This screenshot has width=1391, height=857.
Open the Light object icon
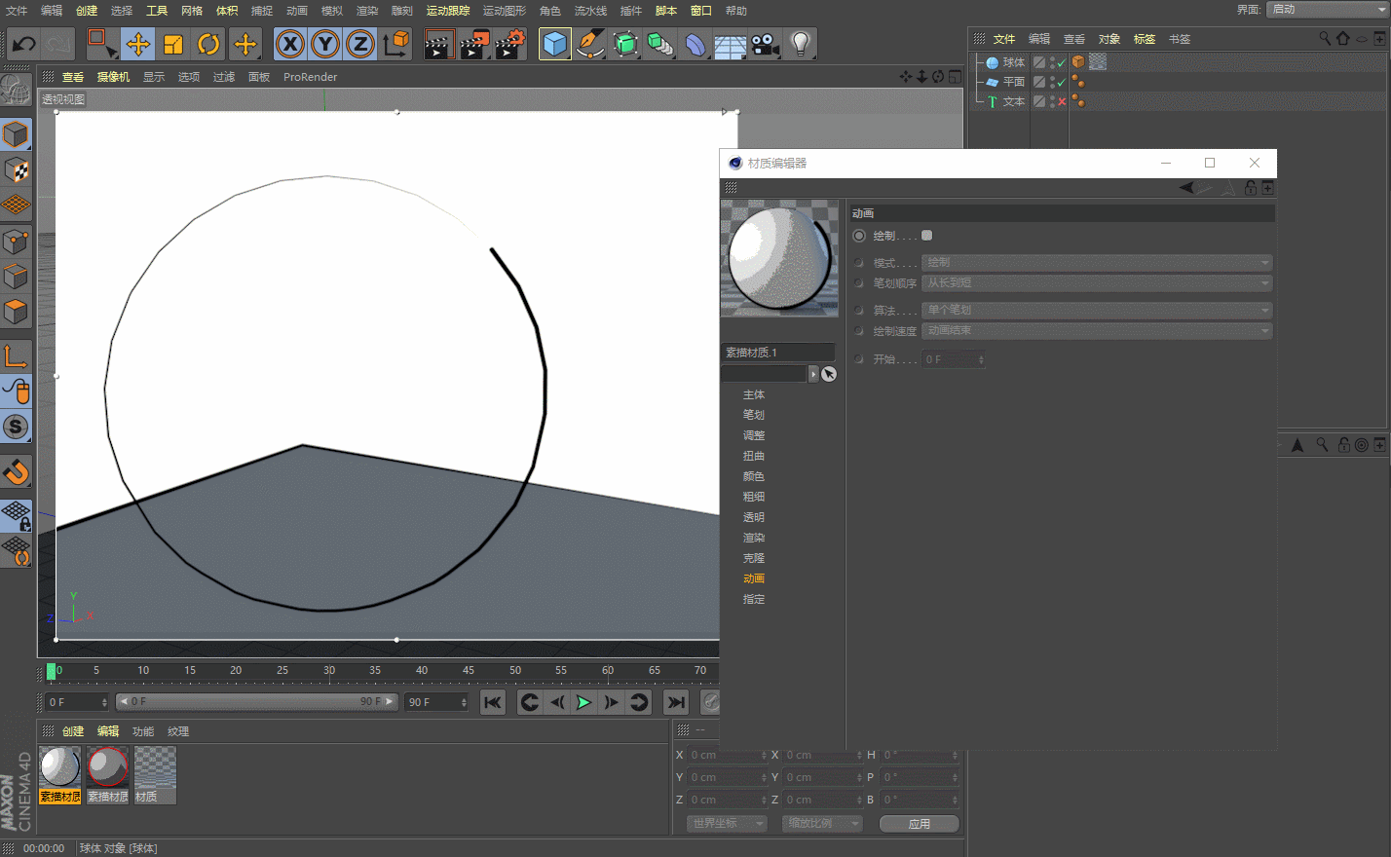800,45
